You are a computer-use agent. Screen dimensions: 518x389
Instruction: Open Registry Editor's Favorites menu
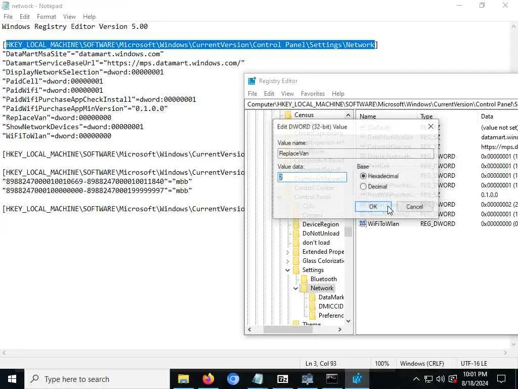coord(313,94)
